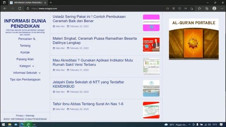Click the network icon in system tray
Image resolution: width=226 pixels, height=127 pixels.
click(206, 125)
